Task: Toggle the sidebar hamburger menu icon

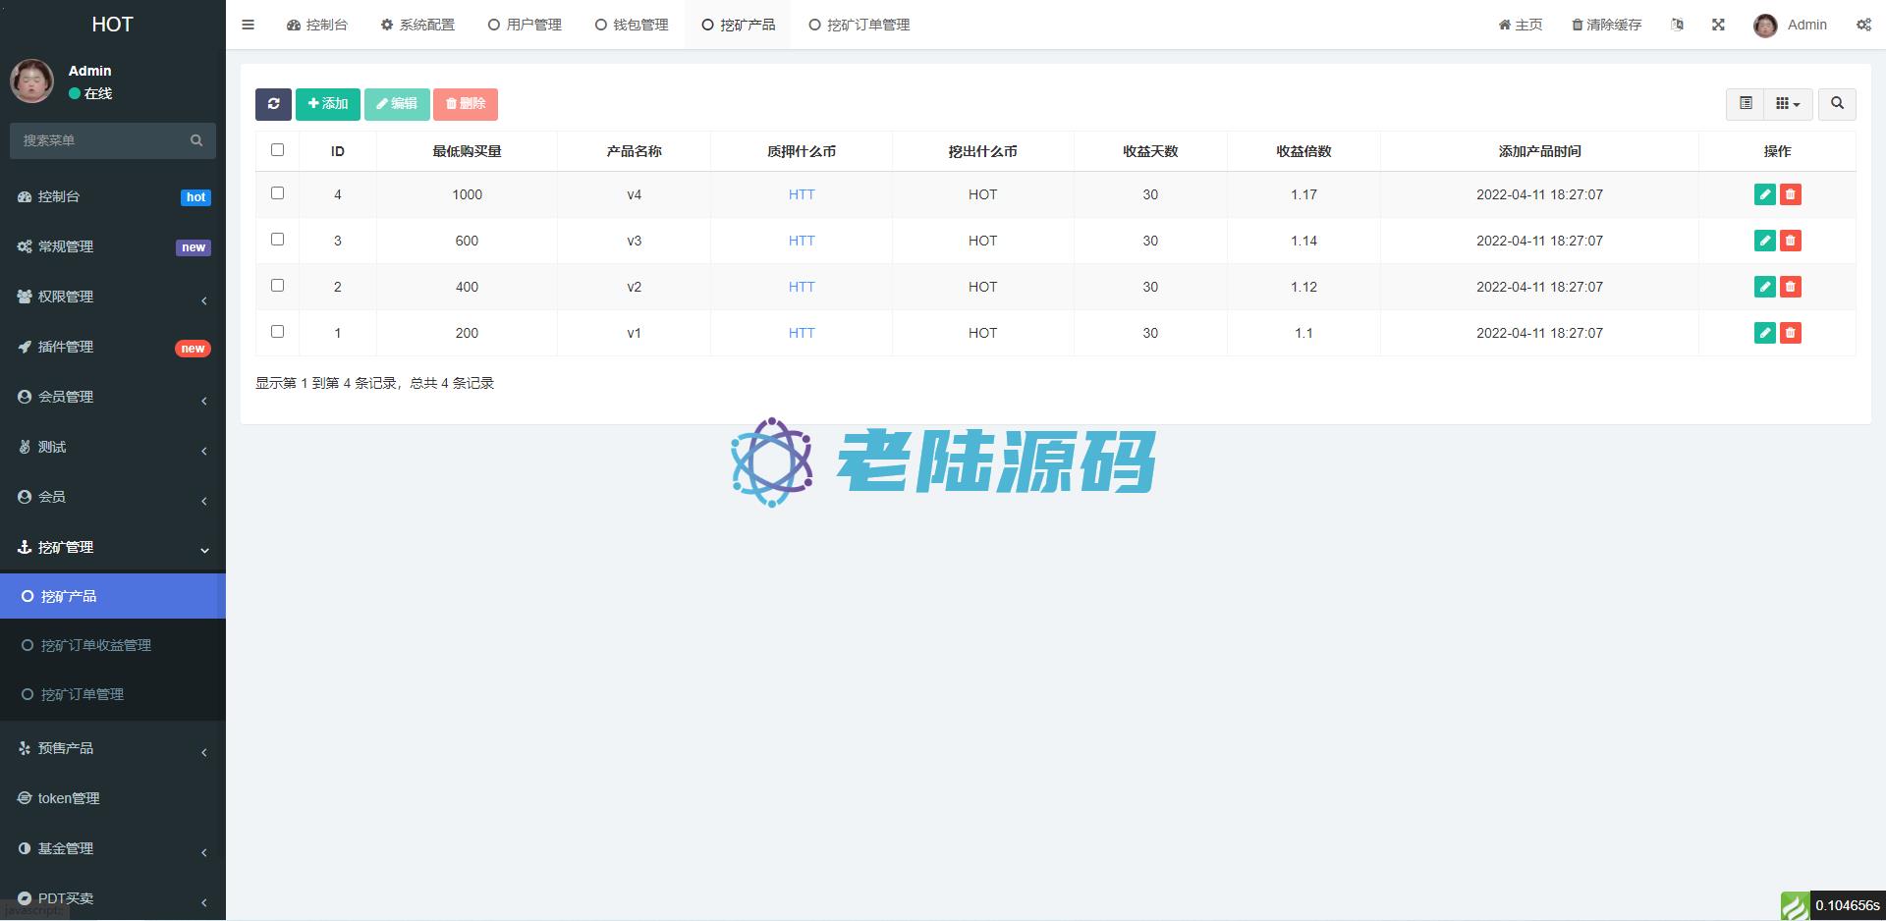Action: (x=248, y=25)
